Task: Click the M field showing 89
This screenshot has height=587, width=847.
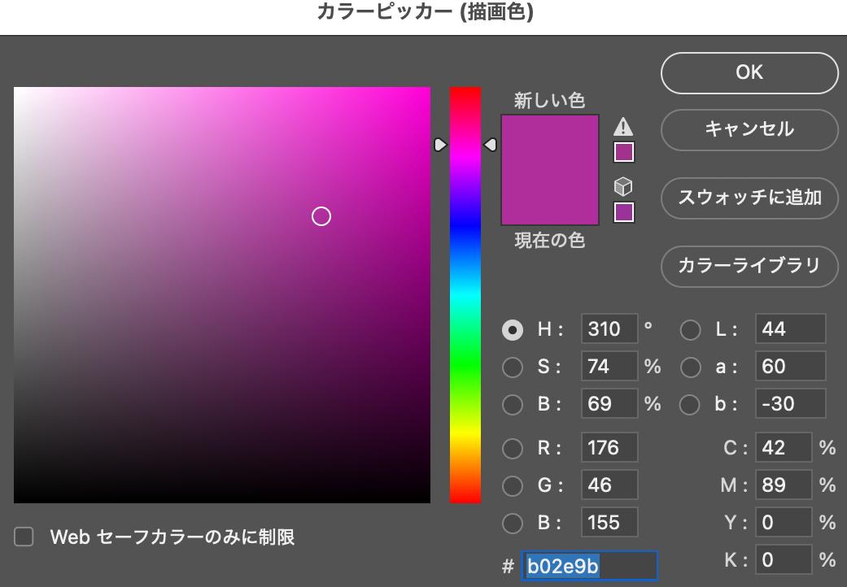Action: pyautogui.click(x=784, y=485)
